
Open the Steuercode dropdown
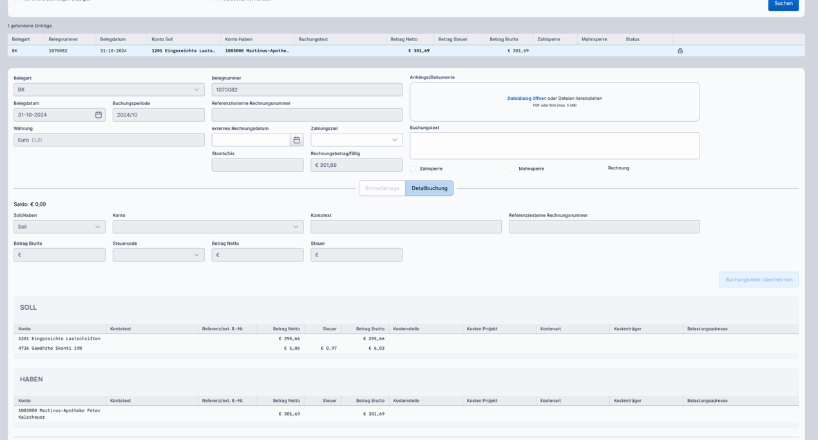[158, 255]
